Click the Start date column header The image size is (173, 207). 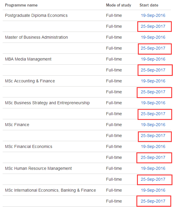[x=149, y=5]
